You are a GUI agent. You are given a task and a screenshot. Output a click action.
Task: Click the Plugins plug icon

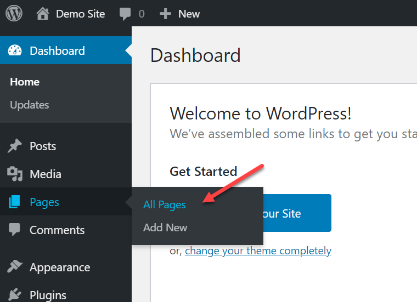(x=15, y=294)
